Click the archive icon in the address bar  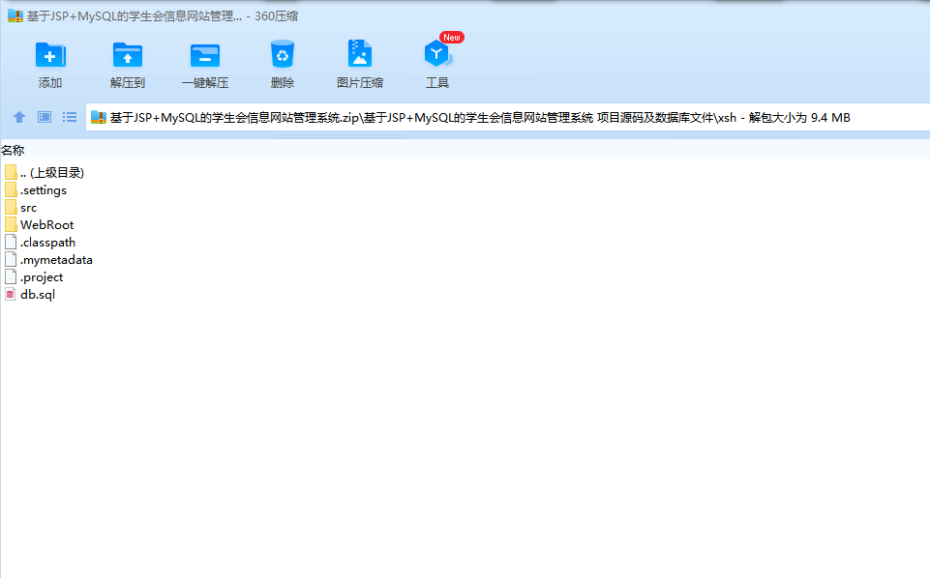click(x=99, y=117)
